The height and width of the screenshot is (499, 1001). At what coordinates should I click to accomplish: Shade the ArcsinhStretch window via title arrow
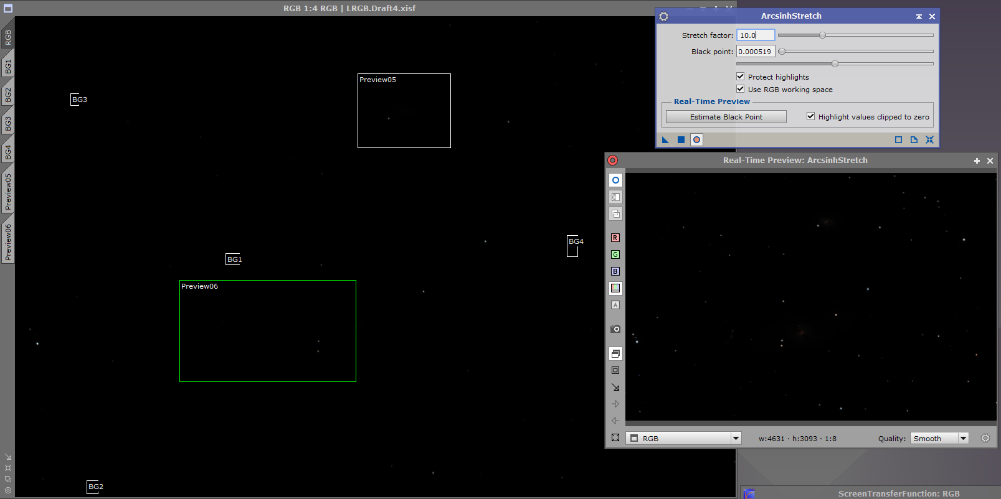pyautogui.click(x=919, y=16)
